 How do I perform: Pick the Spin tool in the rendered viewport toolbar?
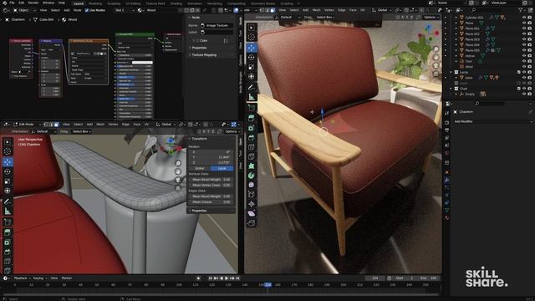(x=252, y=176)
